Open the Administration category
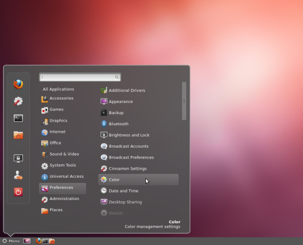Image resolution: width=303 pixels, height=245 pixels. [64, 199]
